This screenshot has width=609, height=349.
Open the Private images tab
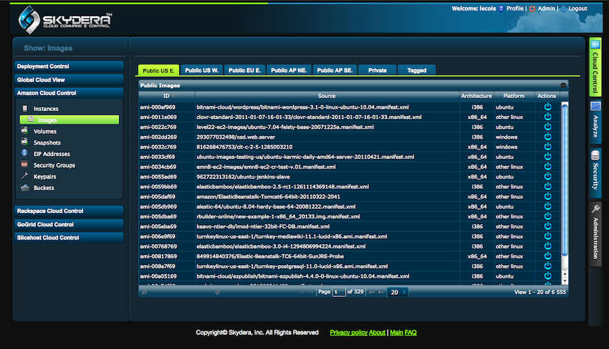click(x=377, y=70)
